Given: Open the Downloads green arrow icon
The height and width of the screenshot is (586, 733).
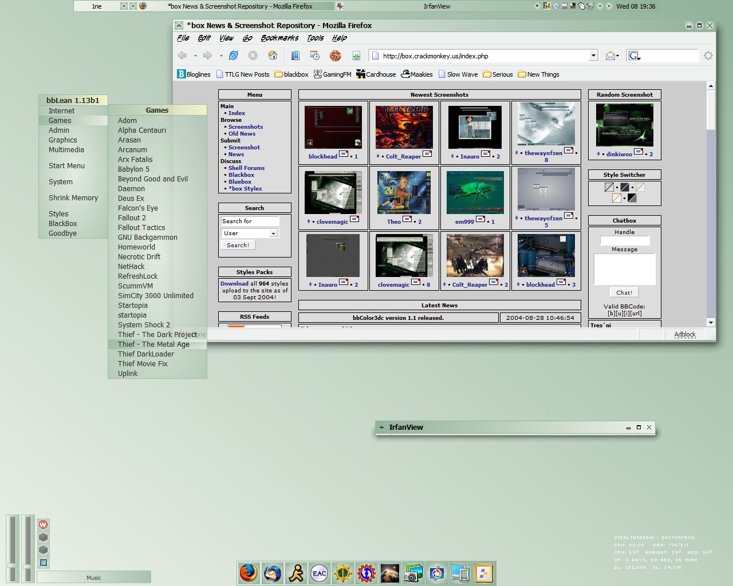Looking at the screenshot, I should 356,56.
